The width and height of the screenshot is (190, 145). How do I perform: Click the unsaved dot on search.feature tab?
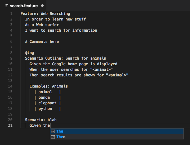42,6
